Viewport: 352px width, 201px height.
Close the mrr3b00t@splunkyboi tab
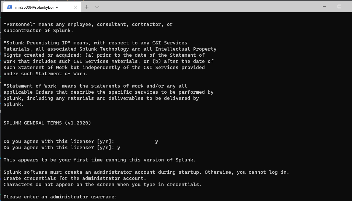pyautogui.click(x=76, y=7)
